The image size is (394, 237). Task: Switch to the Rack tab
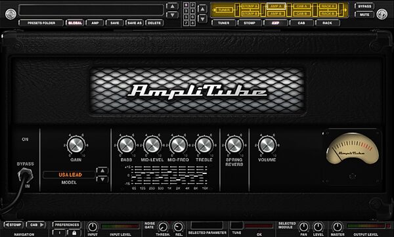point(327,23)
